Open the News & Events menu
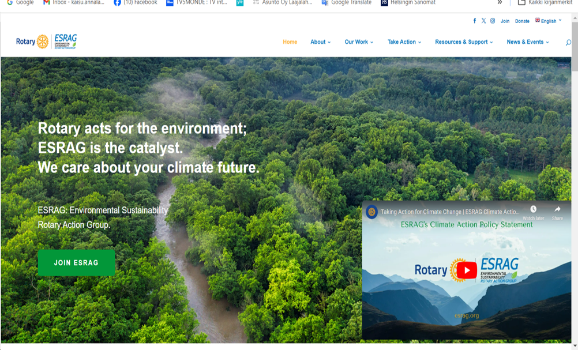The height and width of the screenshot is (350, 578). coord(527,42)
